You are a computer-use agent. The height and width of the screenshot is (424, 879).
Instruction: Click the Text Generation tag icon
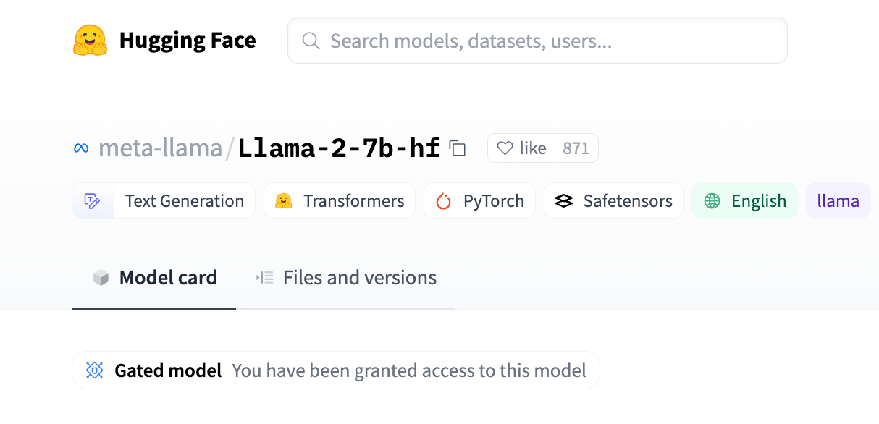(x=93, y=201)
